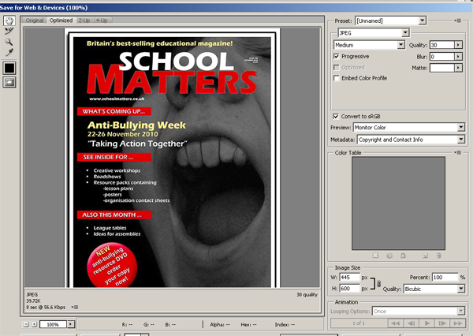Switch to the Original tab

click(x=35, y=21)
